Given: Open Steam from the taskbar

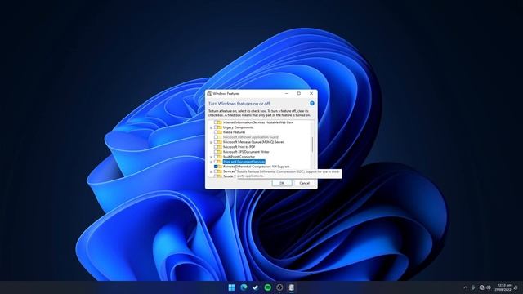Looking at the screenshot, I should tap(256, 287).
